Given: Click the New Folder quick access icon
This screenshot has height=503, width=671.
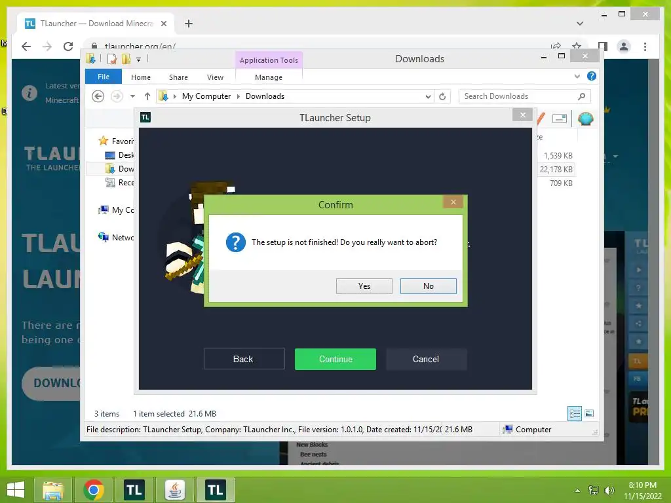Looking at the screenshot, I should point(126,58).
